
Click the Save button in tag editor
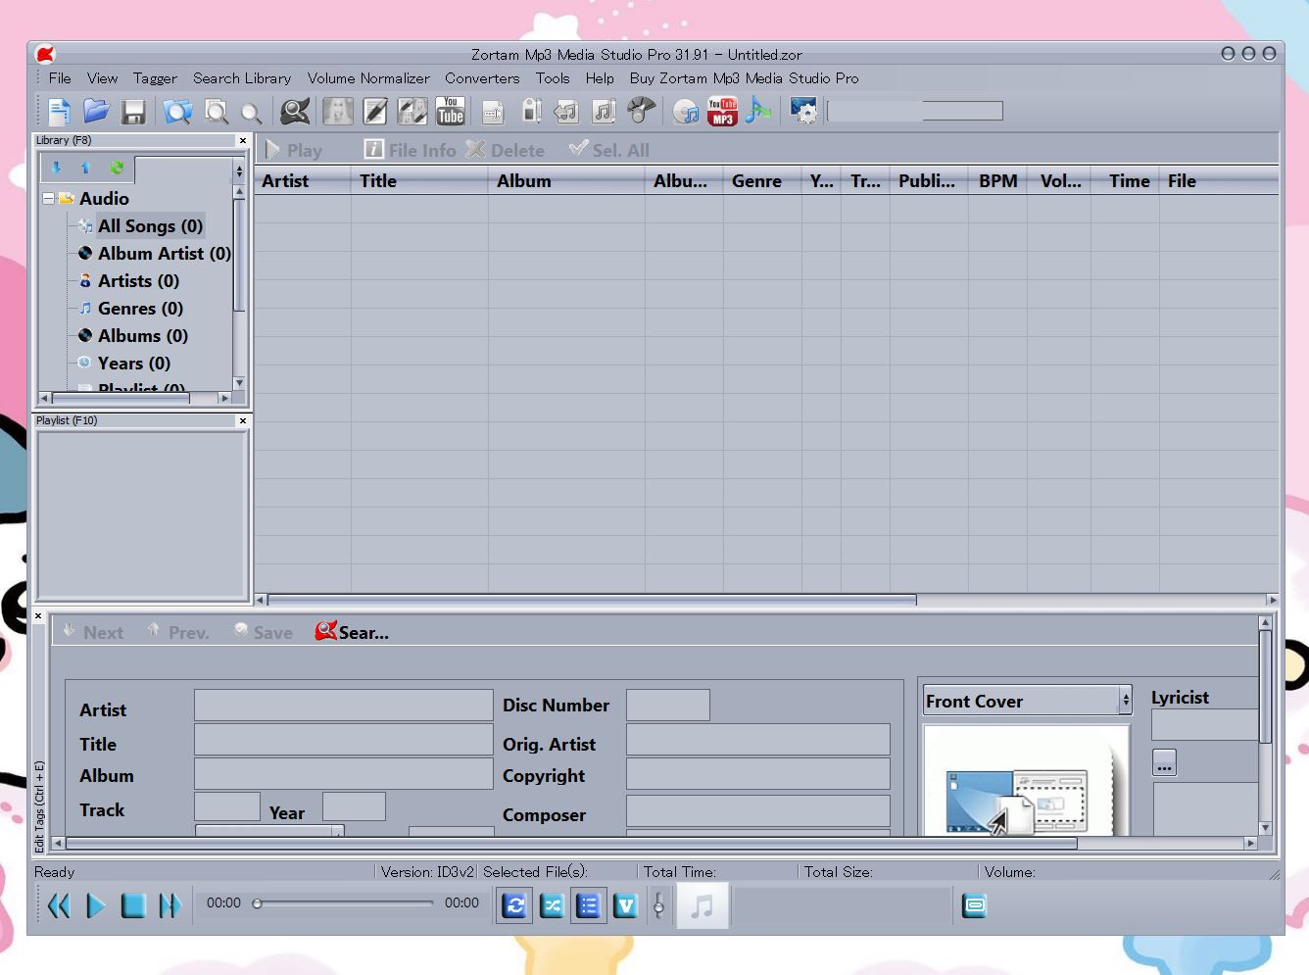[x=264, y=632]
